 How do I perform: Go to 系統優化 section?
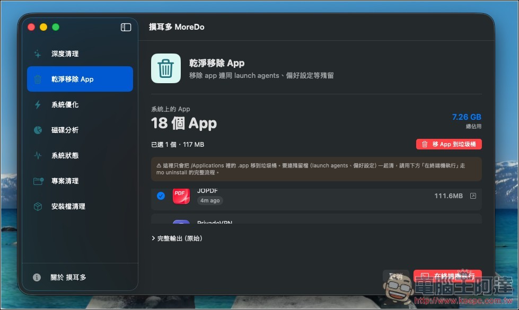80,104
